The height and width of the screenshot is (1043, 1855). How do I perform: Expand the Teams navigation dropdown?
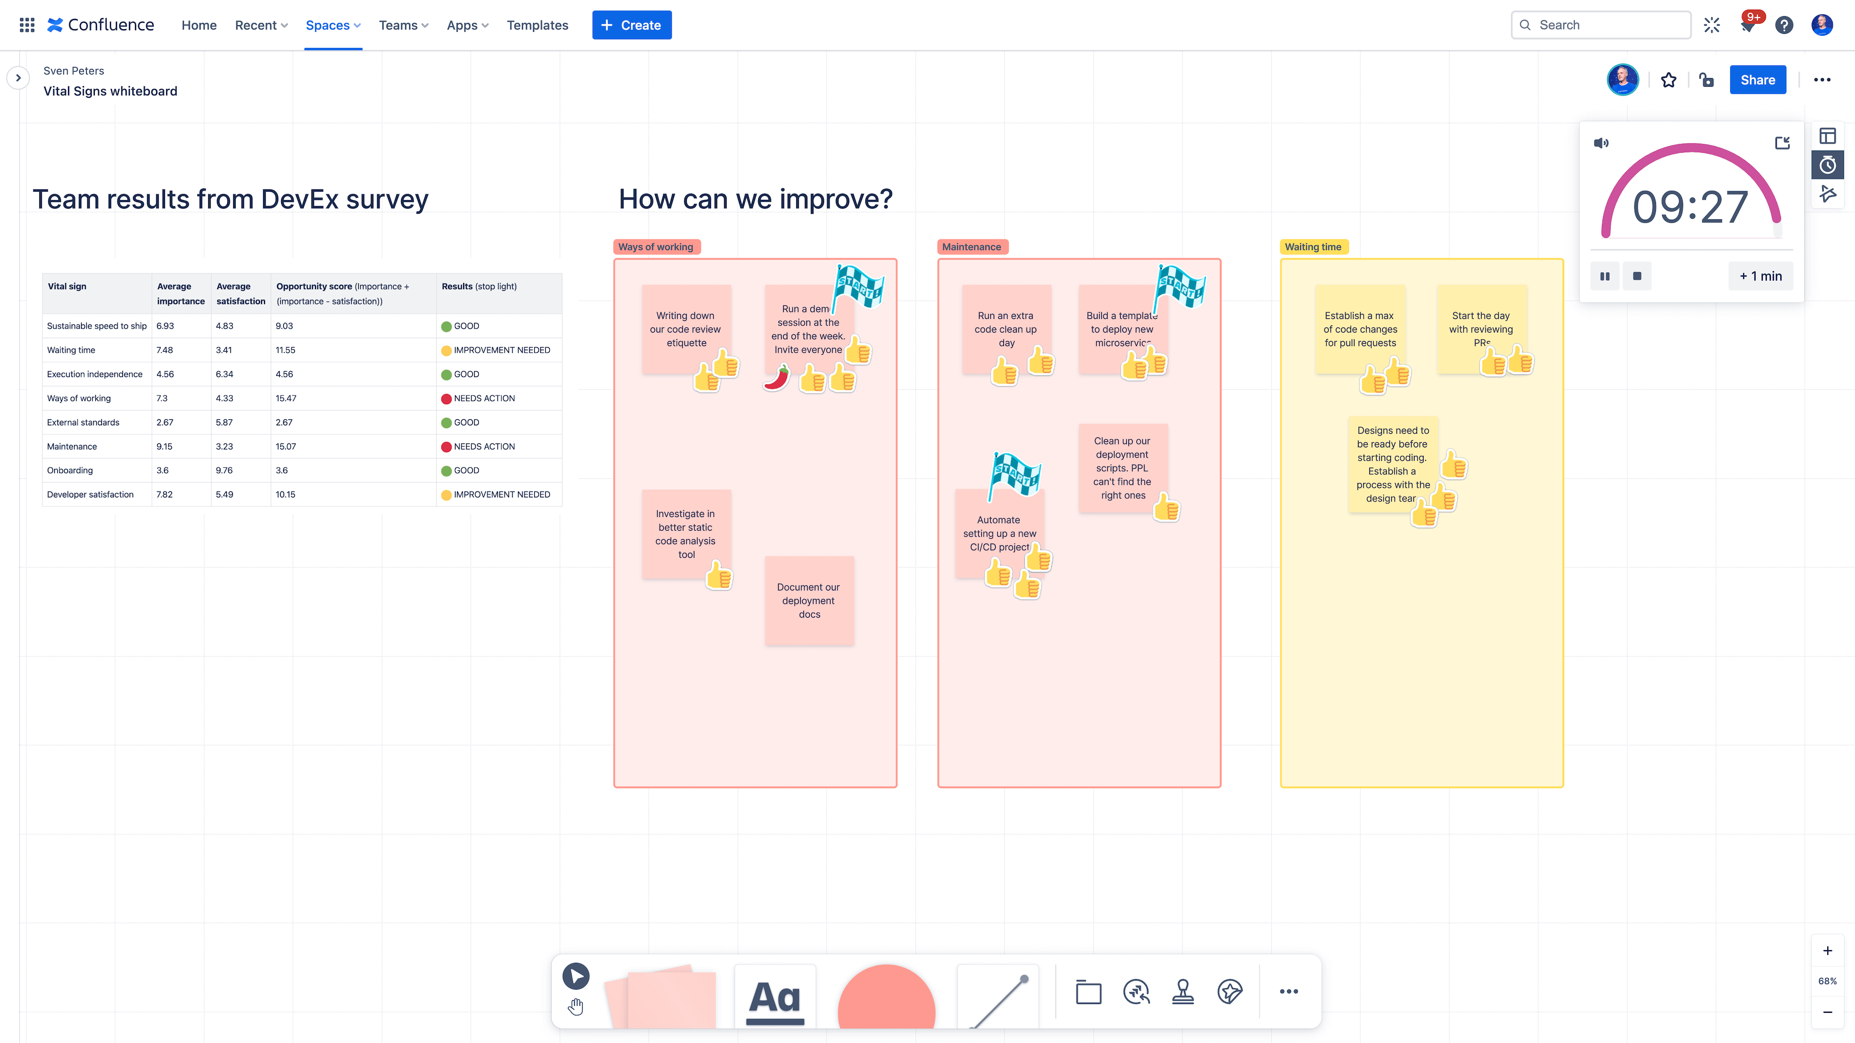[x=403, y=24]
